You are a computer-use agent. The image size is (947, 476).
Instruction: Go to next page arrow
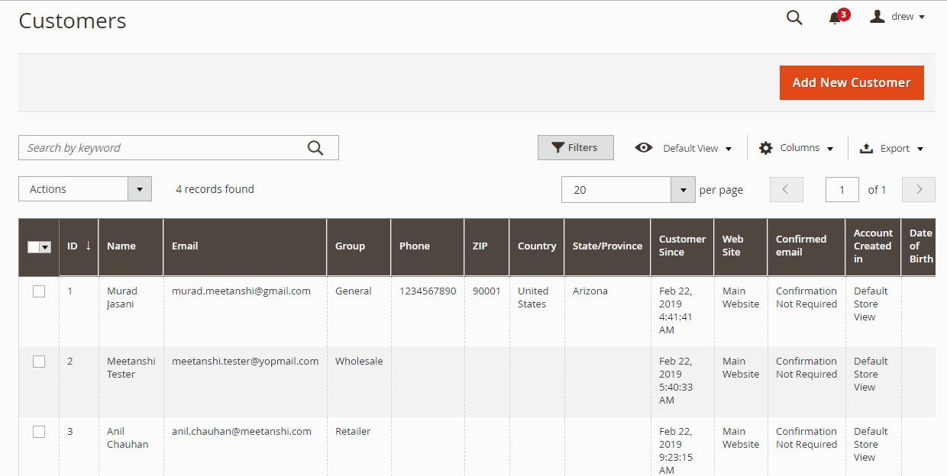[x=919, y=189]
